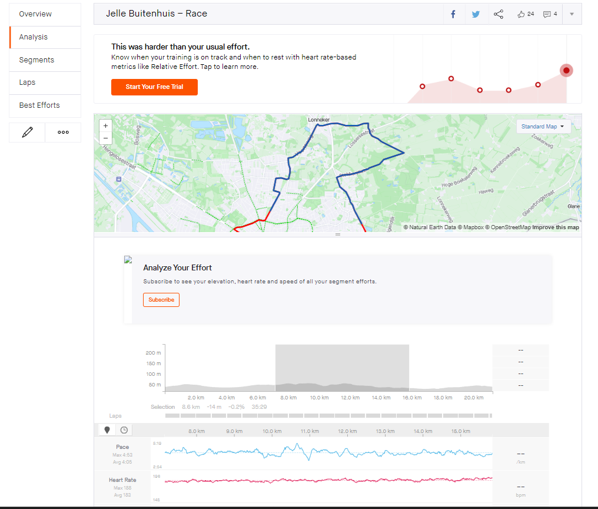Click the Improve this map link
This screenshot has width=598, height=509.
click(556, 227)
